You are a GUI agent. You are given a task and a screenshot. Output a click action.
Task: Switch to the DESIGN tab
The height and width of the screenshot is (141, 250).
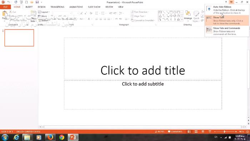pos(41,7)
